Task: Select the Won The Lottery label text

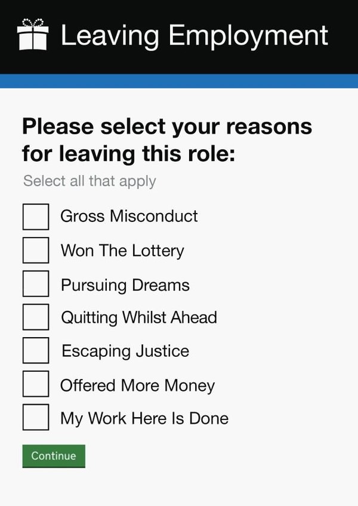Action: click(122, 251)
